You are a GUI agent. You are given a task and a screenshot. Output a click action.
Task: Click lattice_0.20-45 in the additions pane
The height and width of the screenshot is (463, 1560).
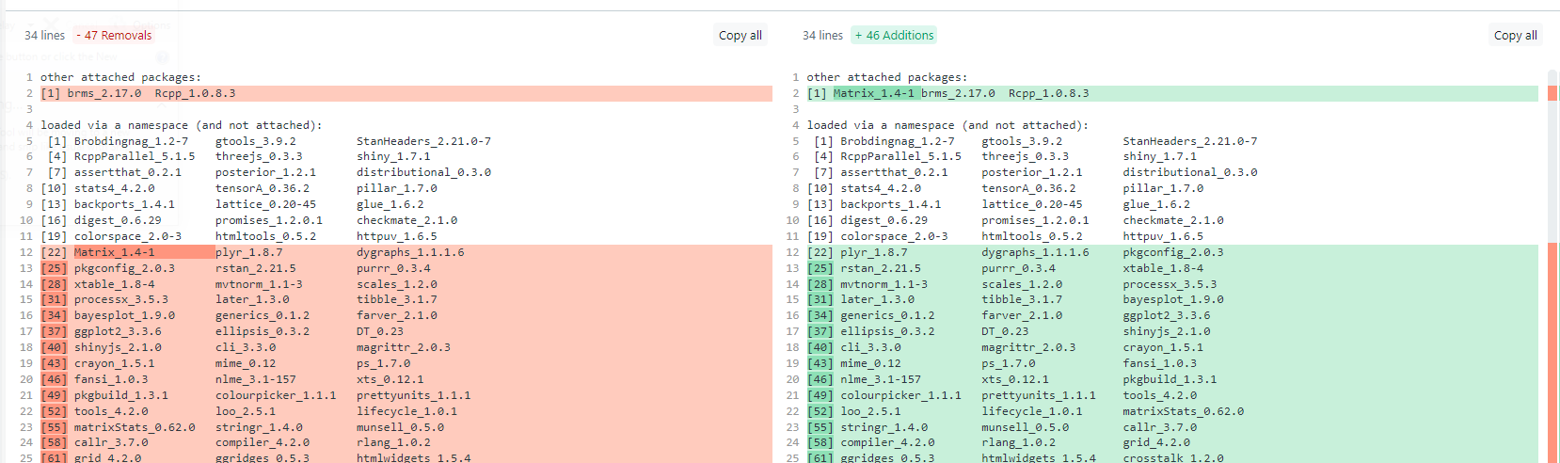pyautogui.click(x=1031, y=204)
